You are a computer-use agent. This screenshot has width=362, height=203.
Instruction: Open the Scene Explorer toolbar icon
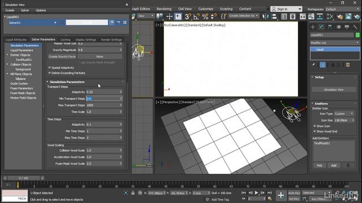(x=284, y=16)
